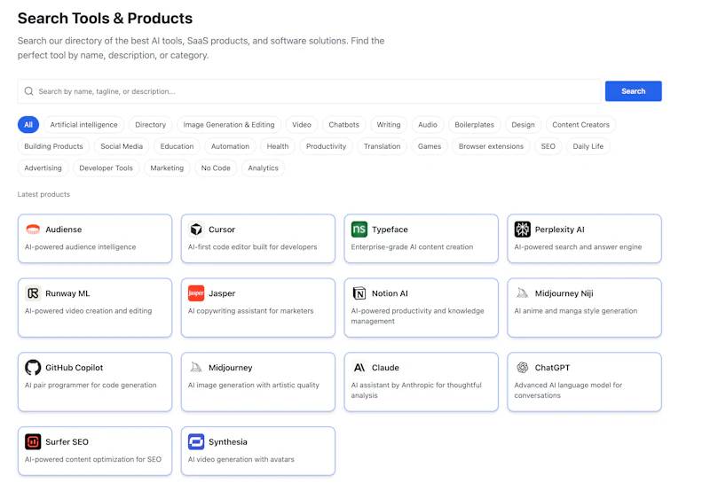Filter products by Video

302,125
